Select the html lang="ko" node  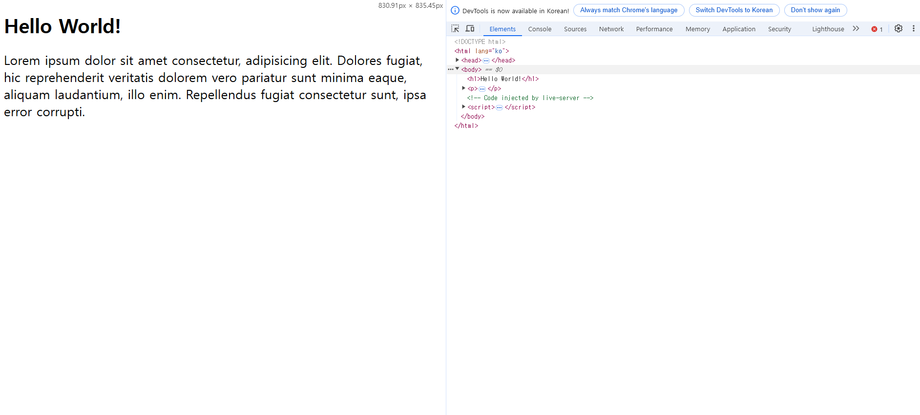(x=482, y=51)
